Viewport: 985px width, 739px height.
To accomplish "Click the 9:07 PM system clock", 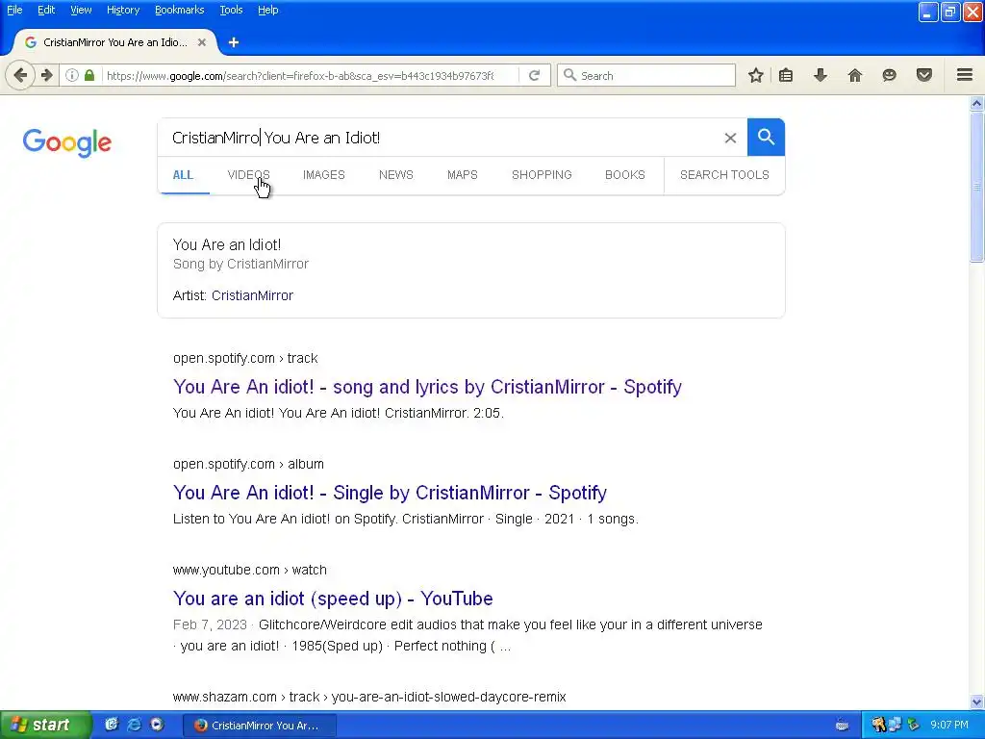I will tap(949, 726).
